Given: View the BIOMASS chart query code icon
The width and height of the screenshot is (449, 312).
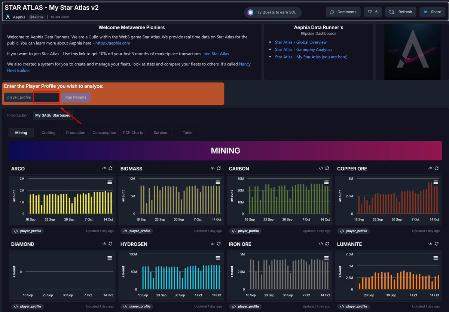Looking at the screenshot, I should 213,169.
